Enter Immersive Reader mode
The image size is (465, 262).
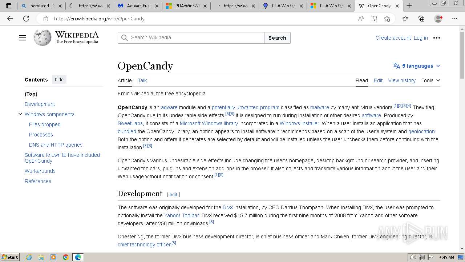tap(374, 19)
